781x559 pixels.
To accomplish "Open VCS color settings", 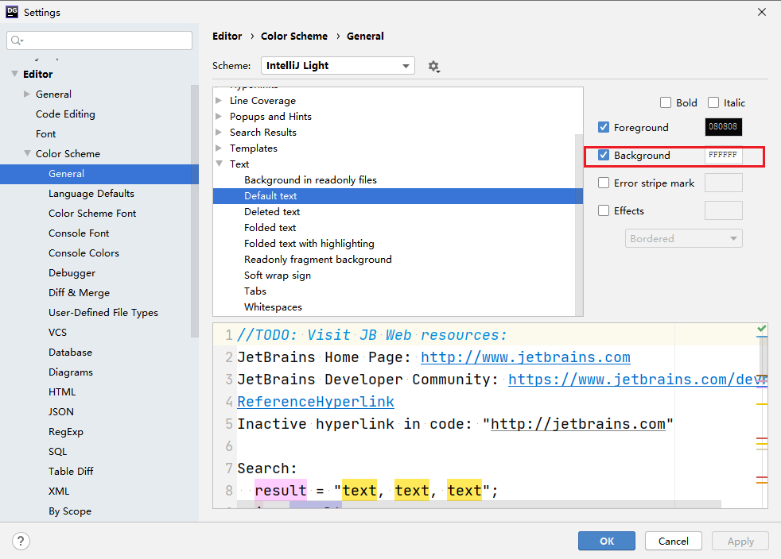I will 57,332.
